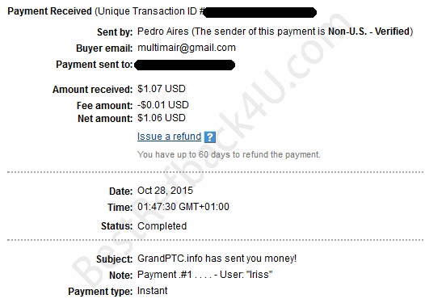Select the buyer email multimair@gmail.com
This screenshot has width=425, height=303.
pos(187,48)
